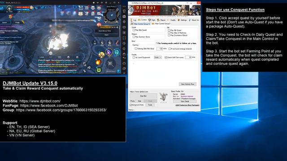Screen dimensions: 287x161
Task: Open the game hamburger menu icon
Action: (x=87, y=8)
